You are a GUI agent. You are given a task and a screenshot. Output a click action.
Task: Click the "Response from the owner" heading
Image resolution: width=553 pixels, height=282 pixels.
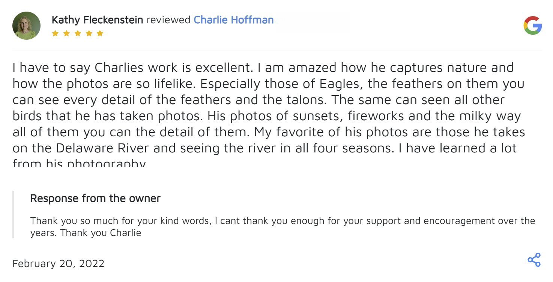[95, 198]
